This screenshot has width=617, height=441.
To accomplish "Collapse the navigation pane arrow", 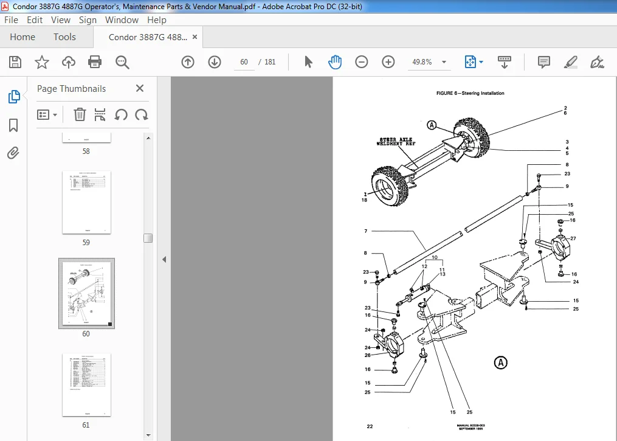I will [164, 260].
